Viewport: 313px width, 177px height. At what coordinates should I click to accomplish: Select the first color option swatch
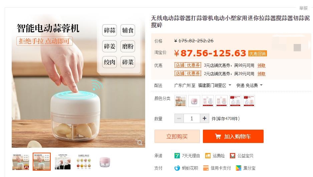pos(181,101)
